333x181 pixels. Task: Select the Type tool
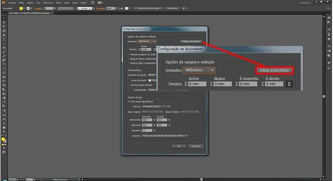pyautogui.click(x=4, y=39)
